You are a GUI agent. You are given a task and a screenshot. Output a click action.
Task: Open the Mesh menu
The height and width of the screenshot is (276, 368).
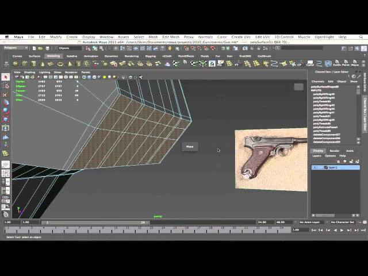point(153,37)
